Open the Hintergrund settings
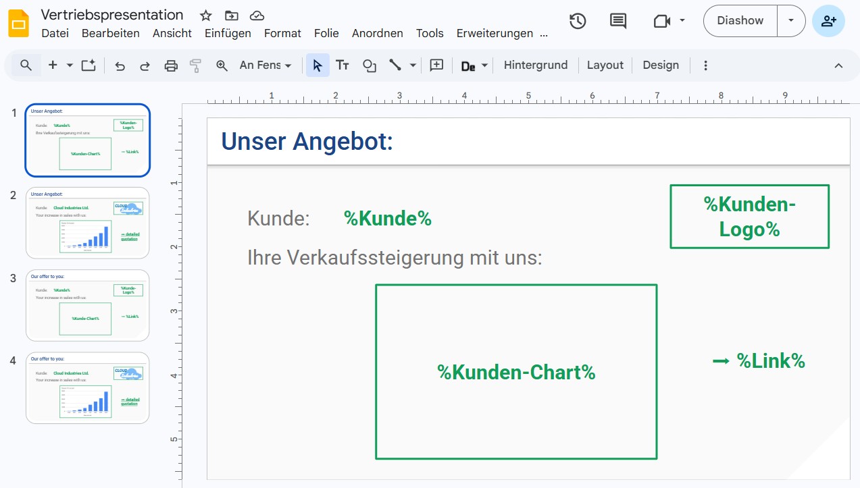Screen dimensions: 860x488 [x=536, y=65]
